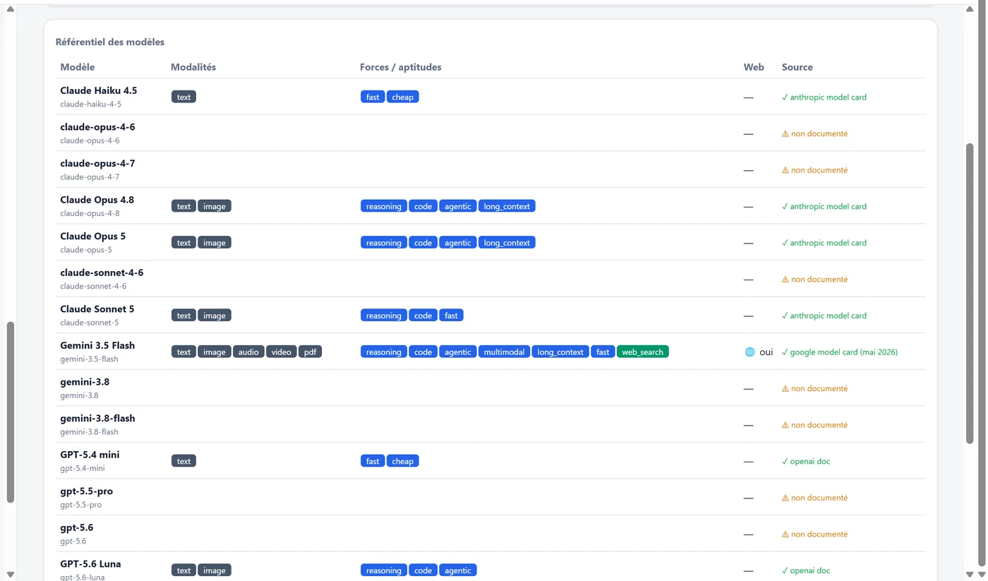The height and width of the screenshot is (581, 988).
Task: Click the 'image' tag in the GPT-5.6 Luna row
Action: coord(215,570)
